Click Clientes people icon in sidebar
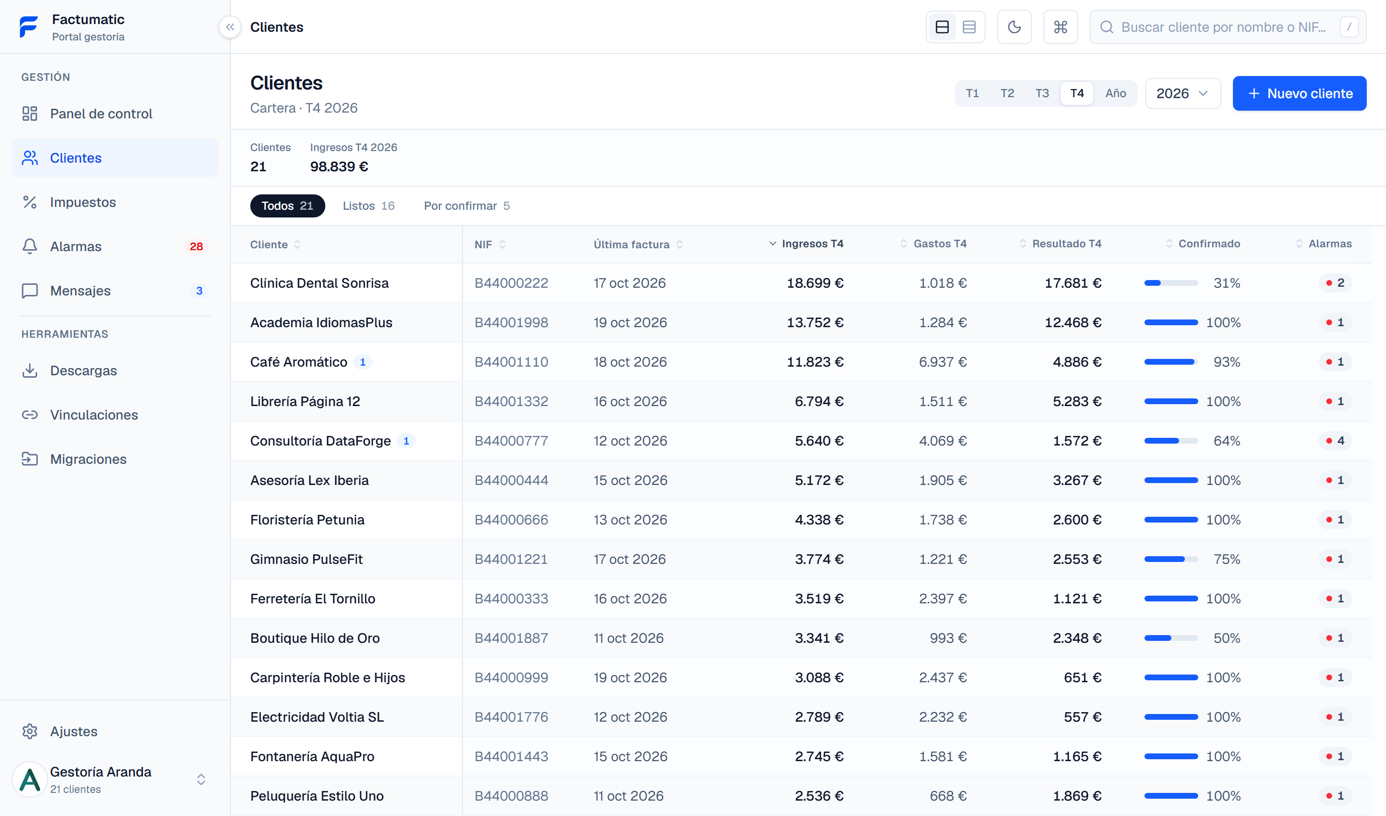1386x816 pixels. click(x=30, y=158)
